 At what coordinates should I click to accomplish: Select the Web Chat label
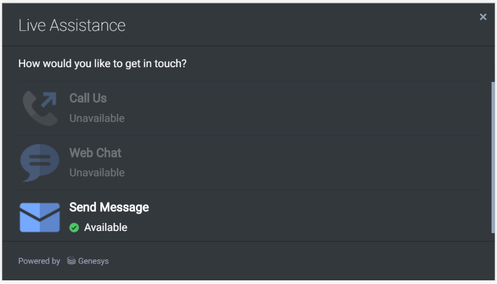coord(96,153)
